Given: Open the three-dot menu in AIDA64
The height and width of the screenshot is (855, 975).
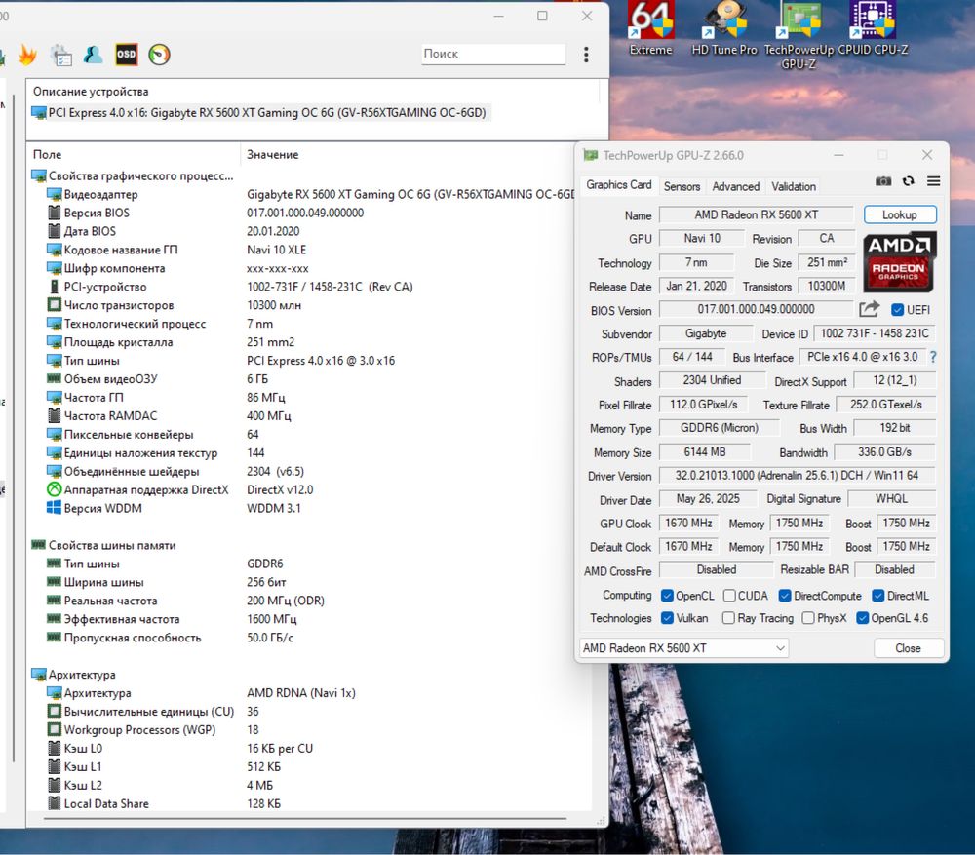Looking at the screenshot, I should [x=586, y=55].
